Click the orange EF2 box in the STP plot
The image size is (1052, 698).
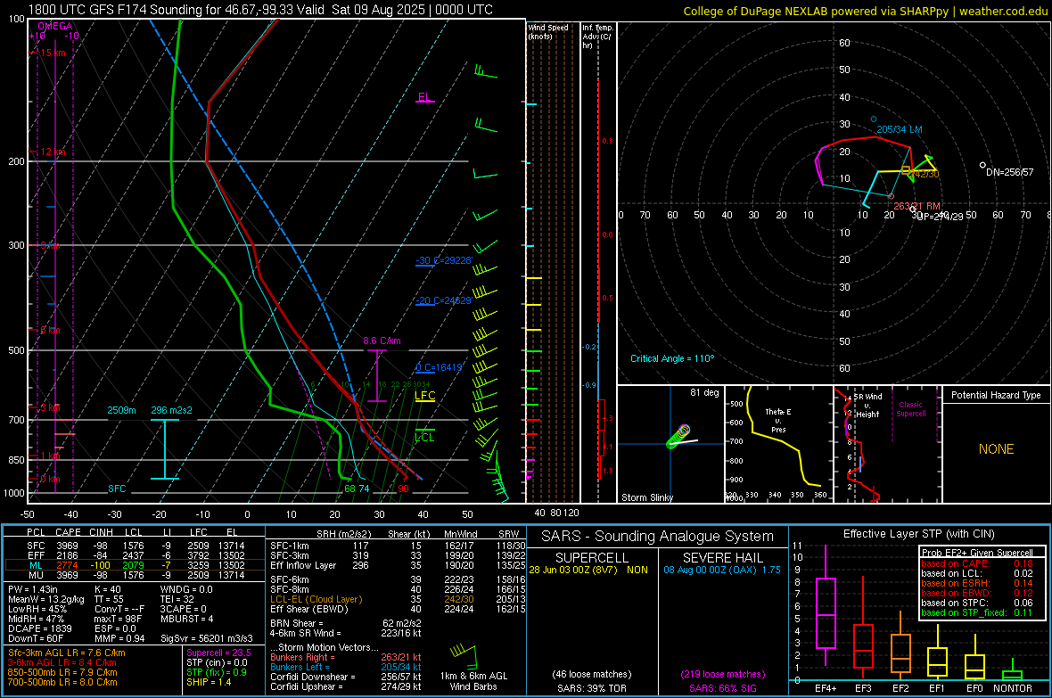pos(900,653)
